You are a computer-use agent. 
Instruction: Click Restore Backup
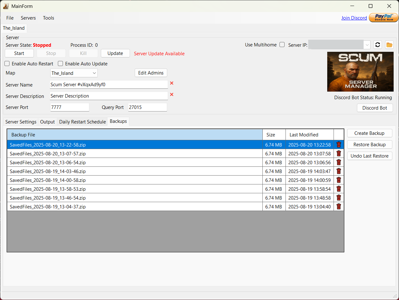[x=370, y=145]
